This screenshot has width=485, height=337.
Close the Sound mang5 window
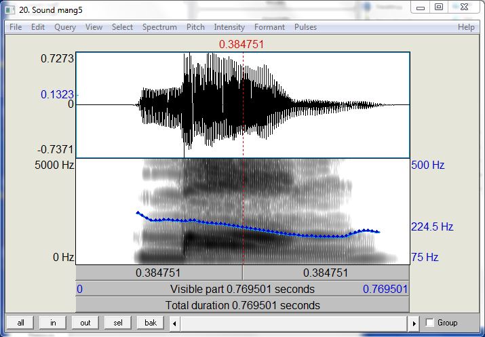(464, 7)
